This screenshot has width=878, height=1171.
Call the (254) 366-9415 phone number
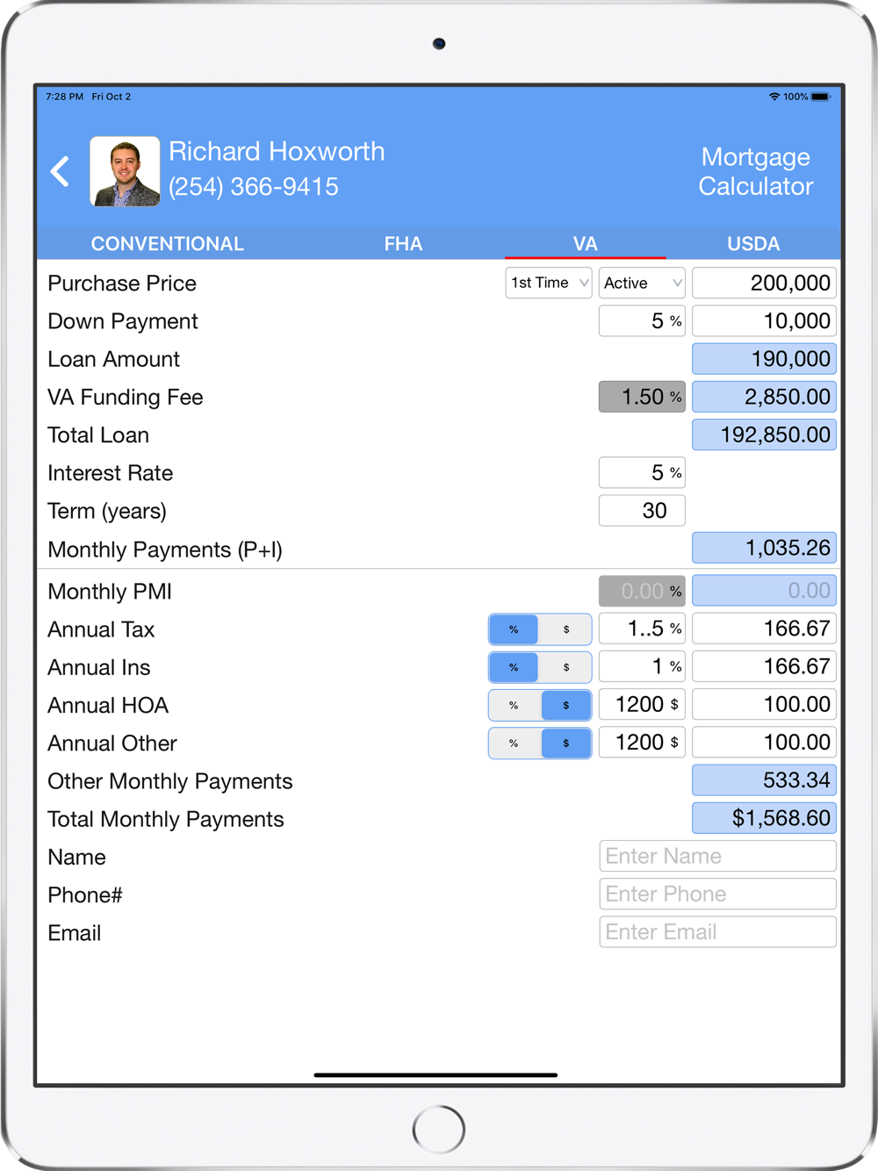(x=253, y=187)
